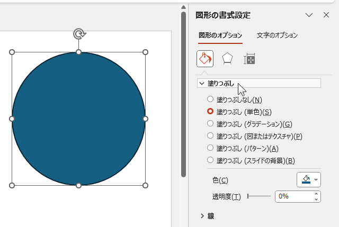Click the right-middle resize handle of circle

145,119
